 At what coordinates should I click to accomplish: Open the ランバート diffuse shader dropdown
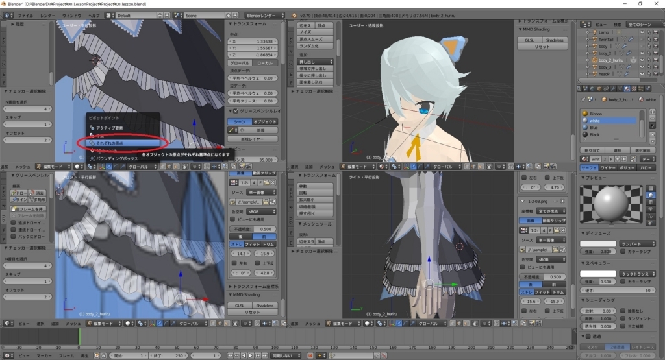638,244
